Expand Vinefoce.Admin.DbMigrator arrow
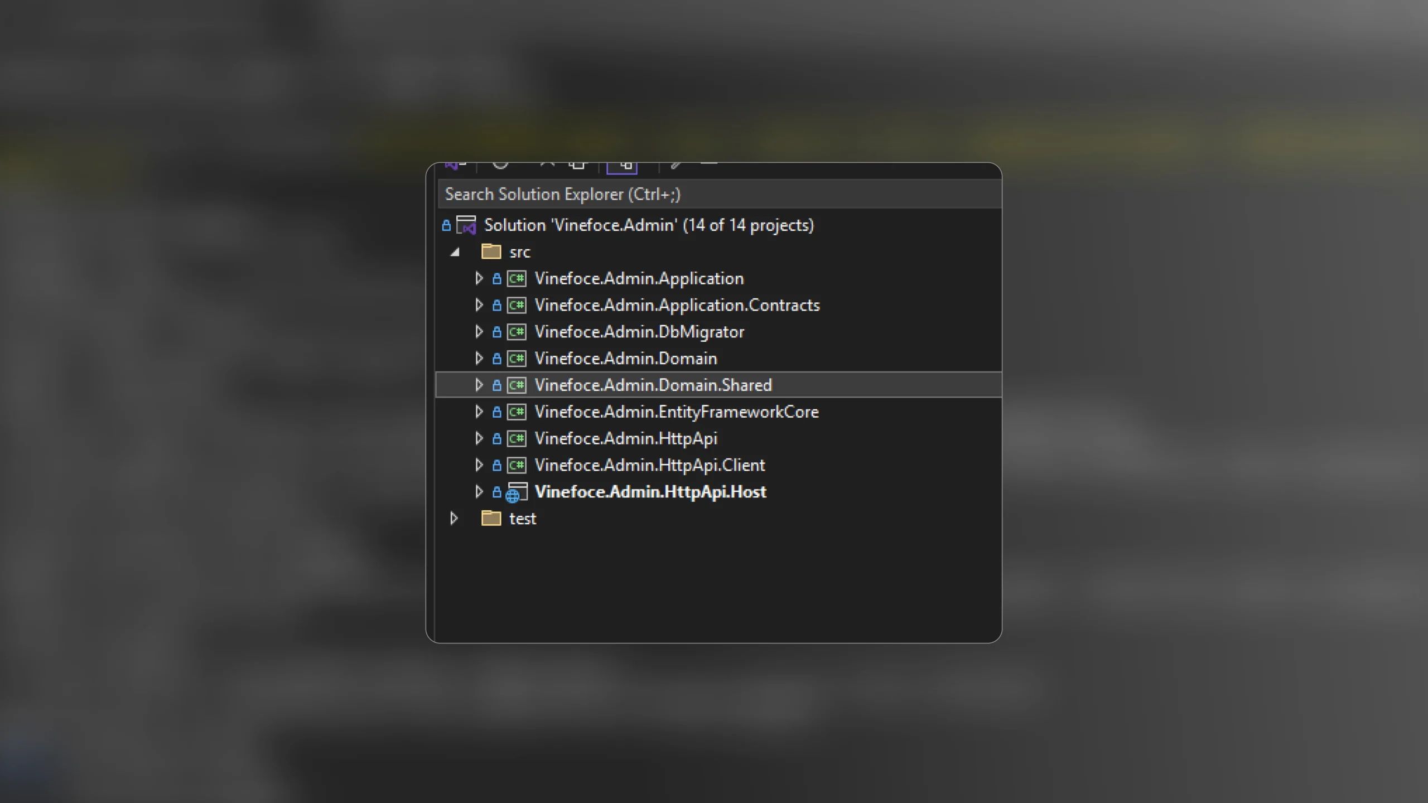1428x803 pixels. pos(479,332)
